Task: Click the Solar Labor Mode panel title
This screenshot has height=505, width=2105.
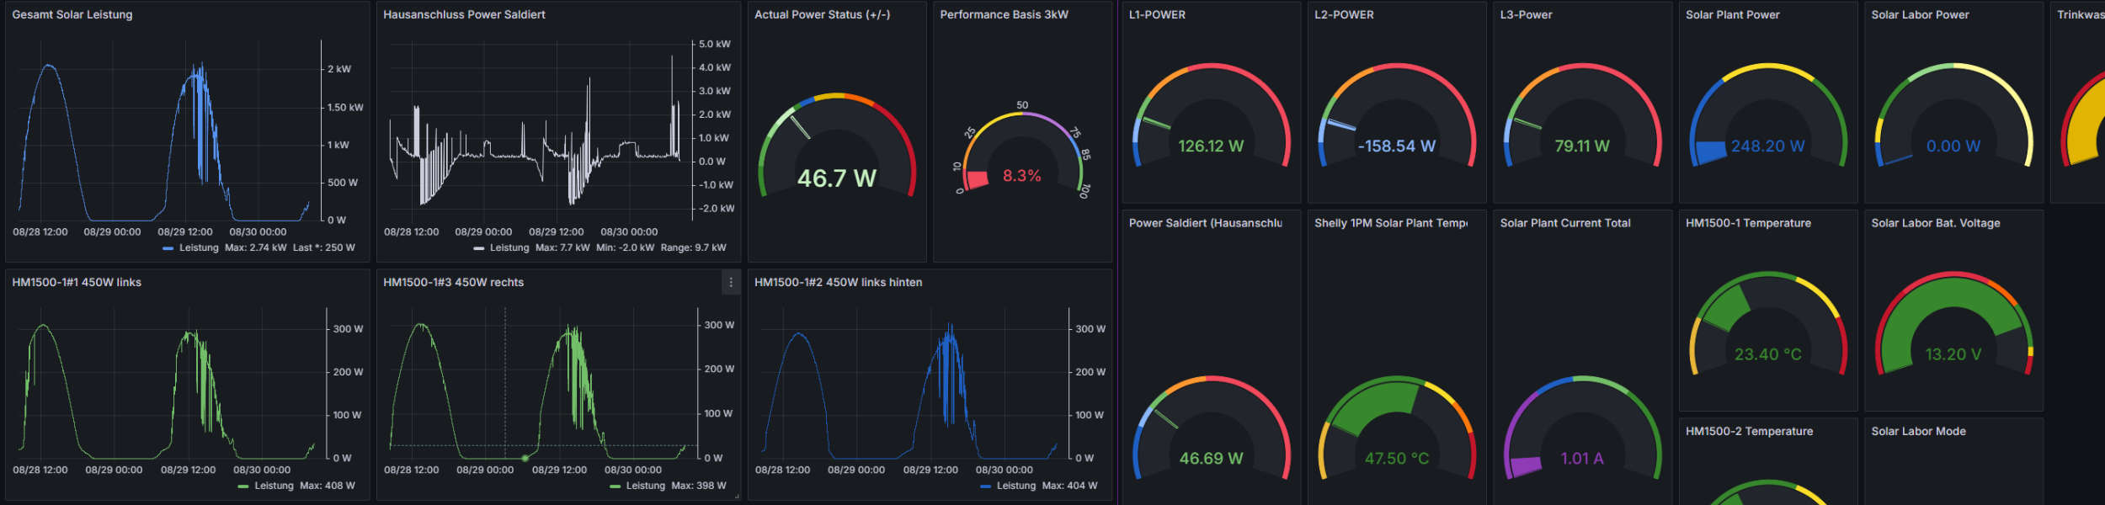Action: pos(1918,431)
